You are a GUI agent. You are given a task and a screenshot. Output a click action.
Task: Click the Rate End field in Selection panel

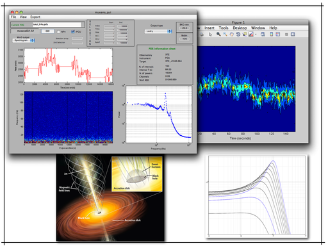coord(122,33)
